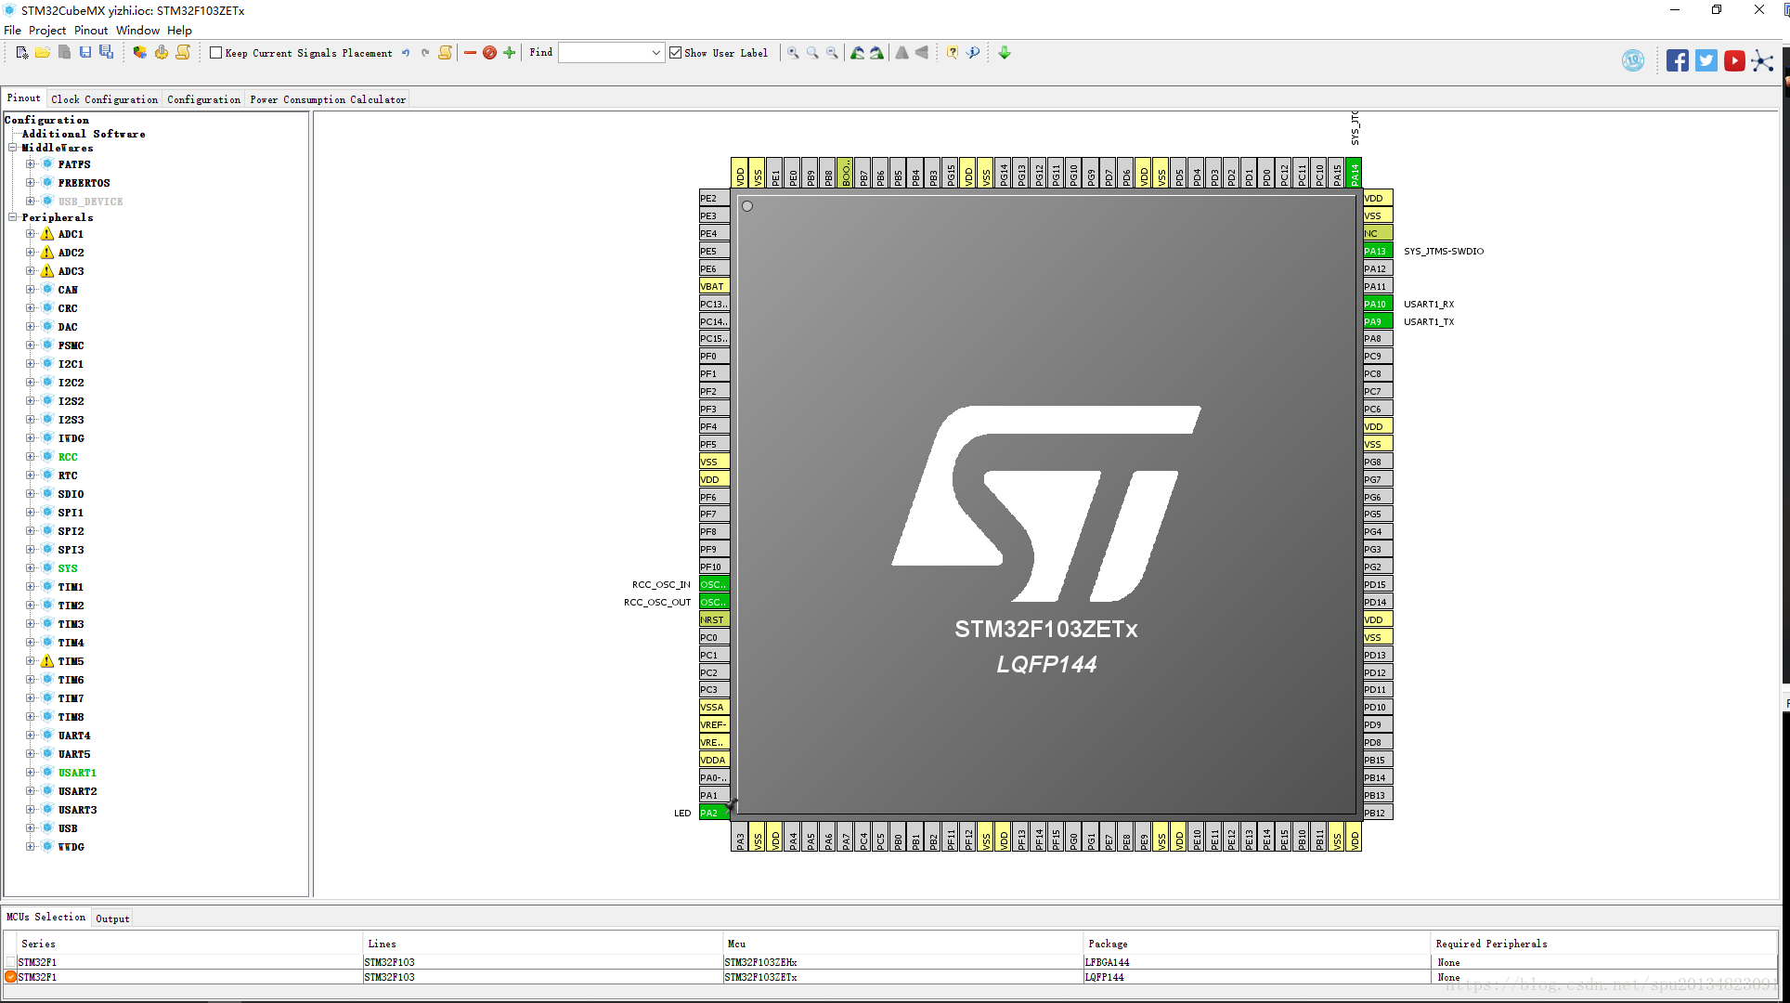Select I2C1 in the peripherals tree

pos(71,364)
